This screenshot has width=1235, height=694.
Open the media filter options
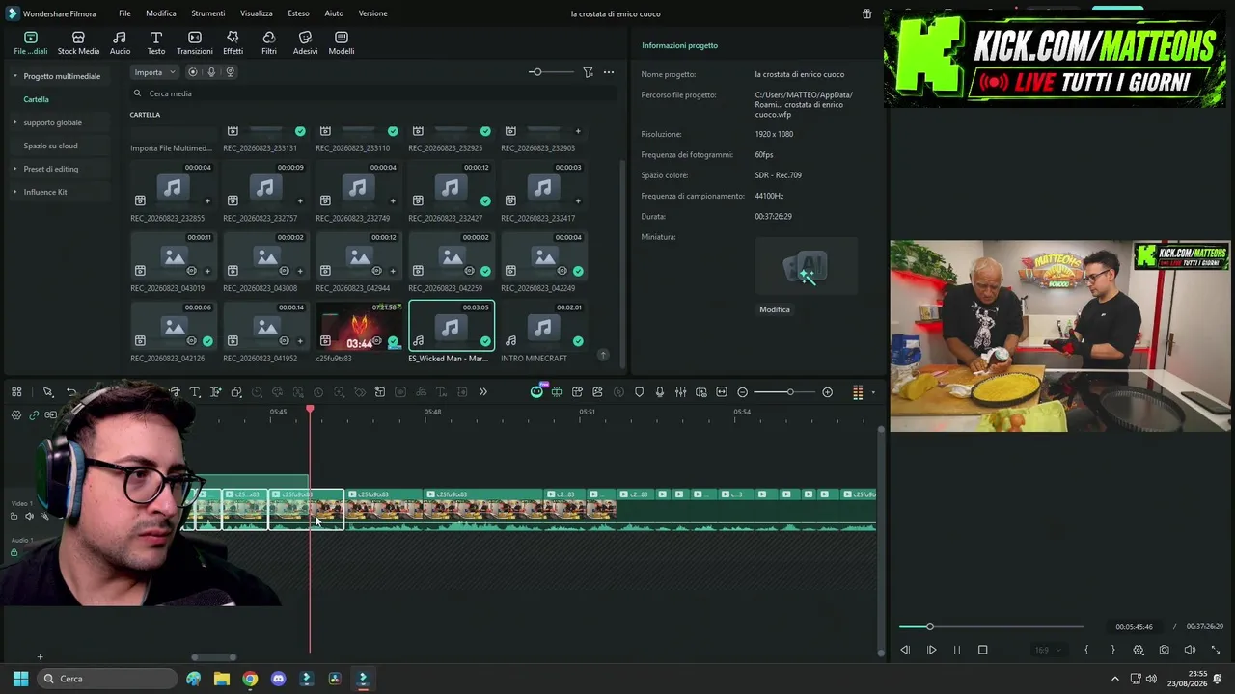coord(588,72)
